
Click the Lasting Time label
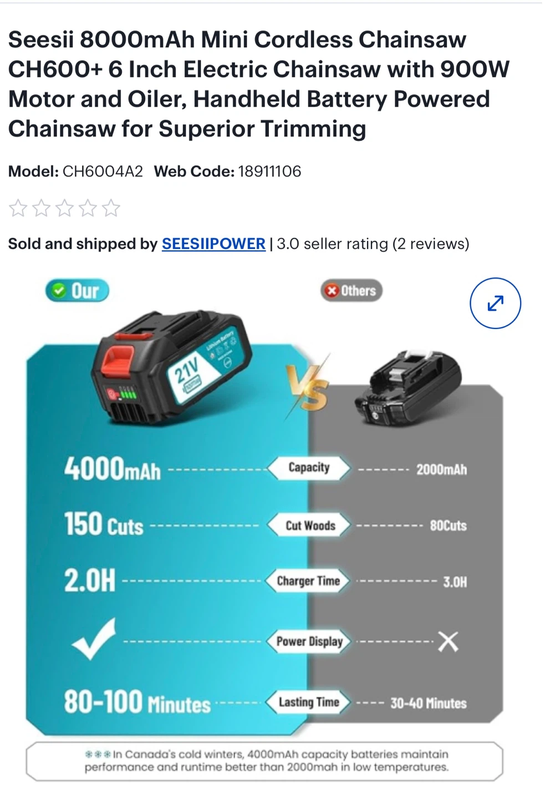pos(308,702)
